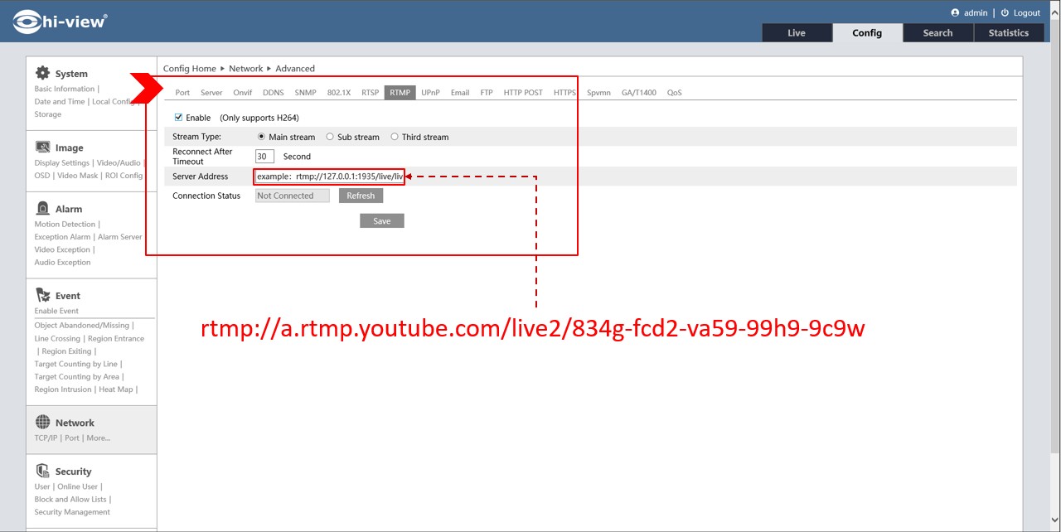Viewport: 1061px width, 532px height.
Task: Choose the Main stream radio option
Action: click(261, 137)
